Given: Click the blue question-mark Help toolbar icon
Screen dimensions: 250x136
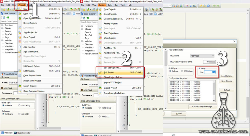Looking at the screenshot, I should (208, 6).
